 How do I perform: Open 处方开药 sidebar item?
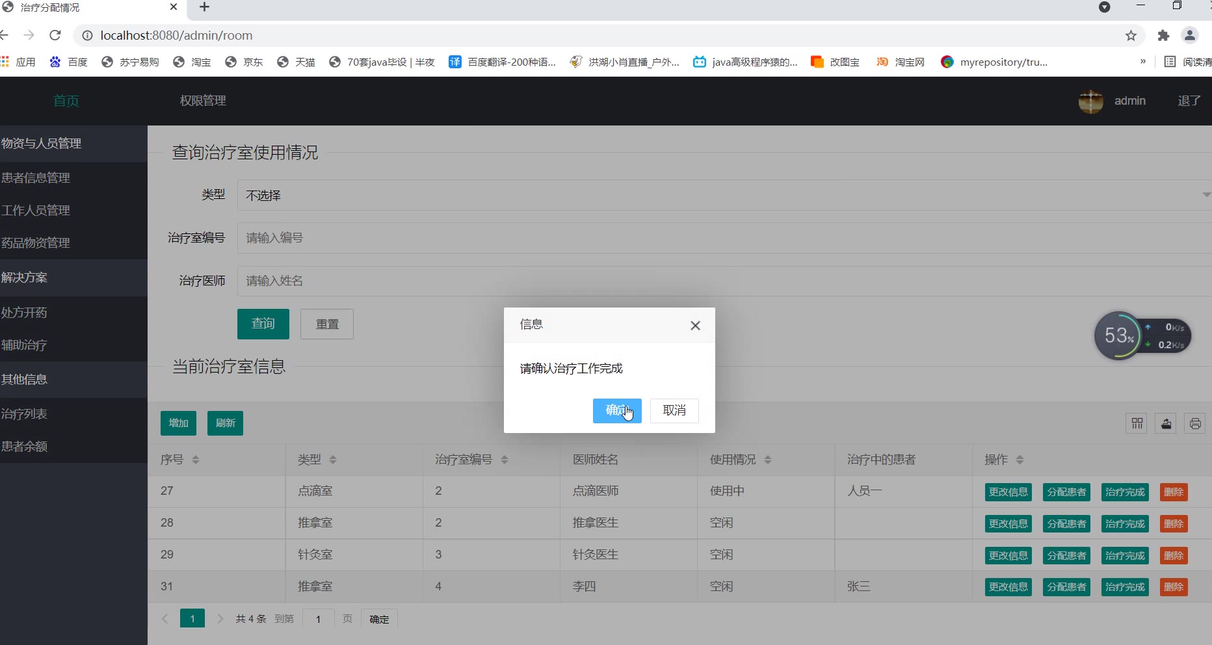73,313
